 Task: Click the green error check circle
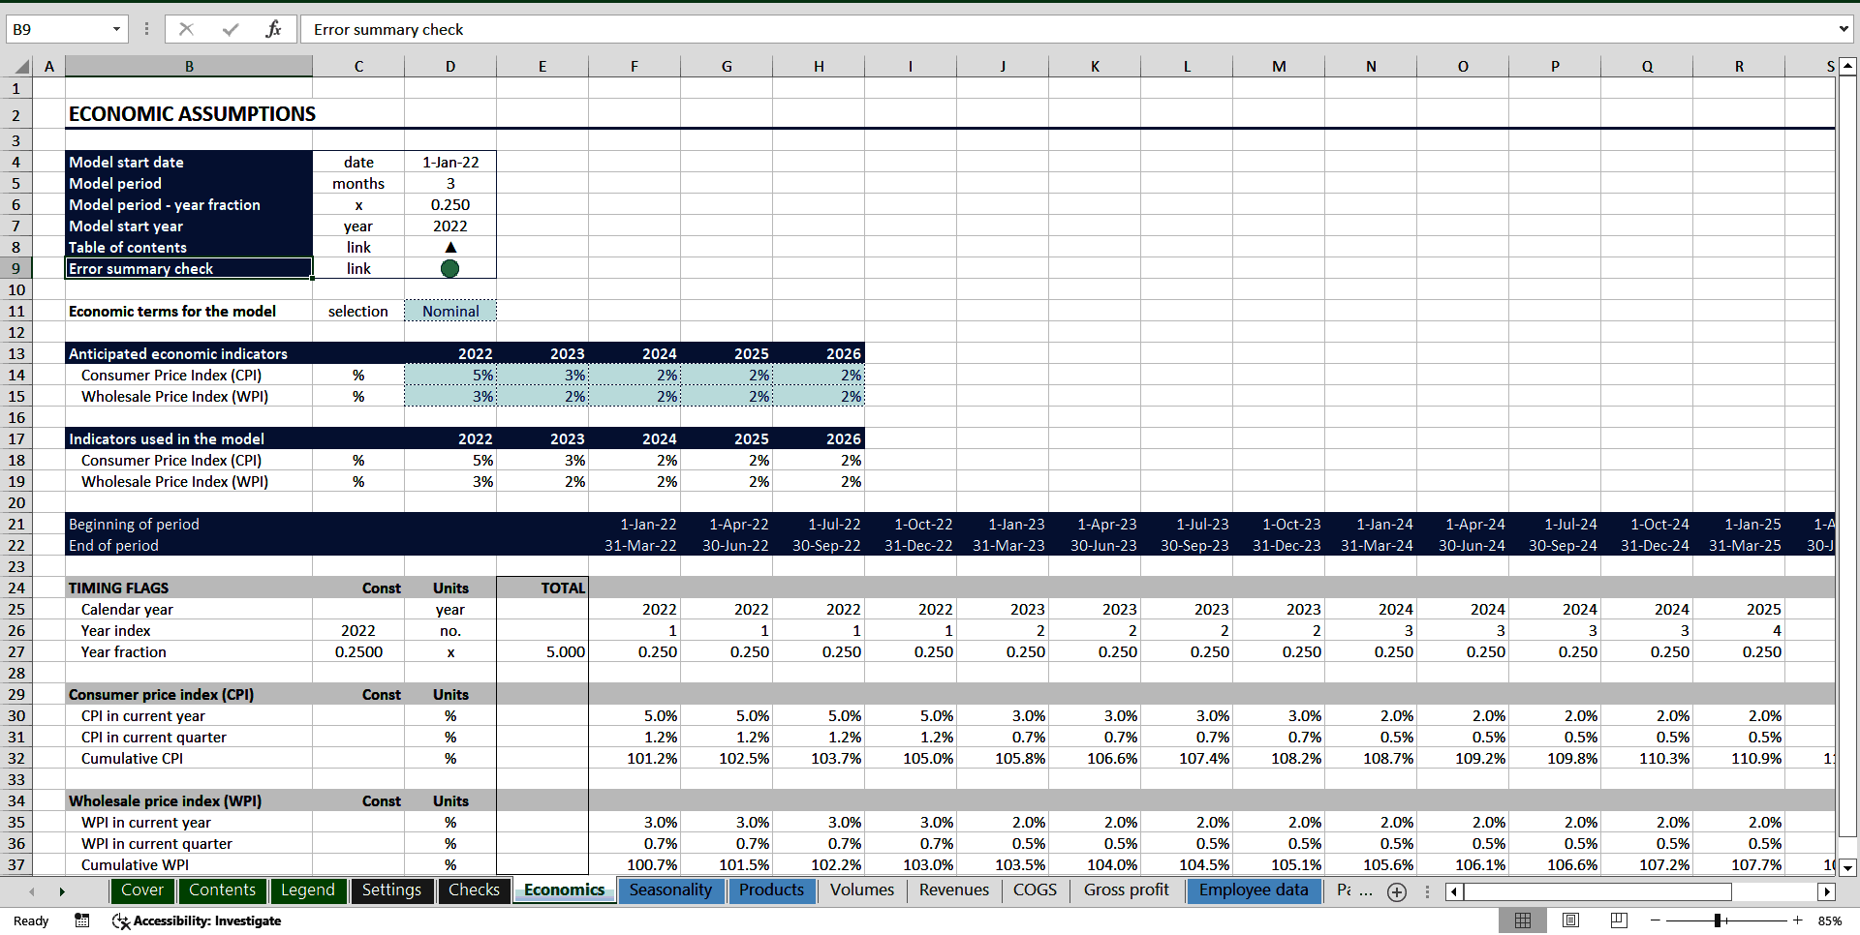click(x=450, y=268)
